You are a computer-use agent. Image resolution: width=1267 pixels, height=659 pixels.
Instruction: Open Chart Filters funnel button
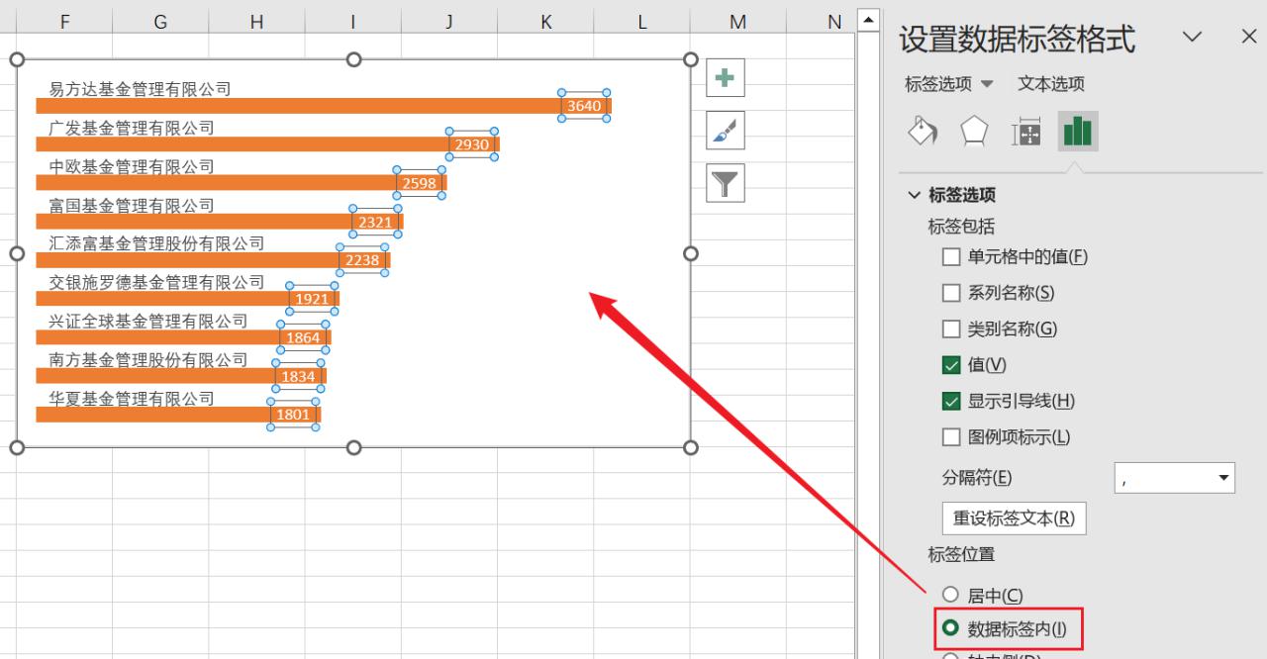(726, 183)
